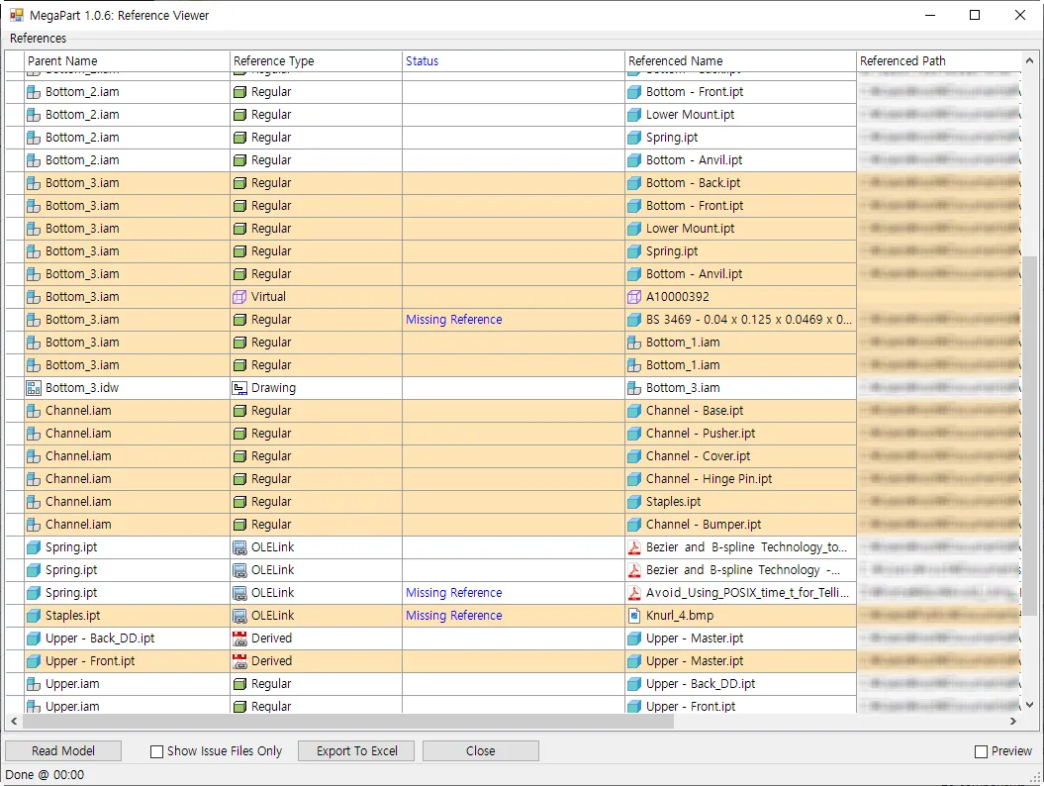Click the virtual component icon beside A10000392
Viewport: 1044px width, 786px height.
tap(634, 296)
